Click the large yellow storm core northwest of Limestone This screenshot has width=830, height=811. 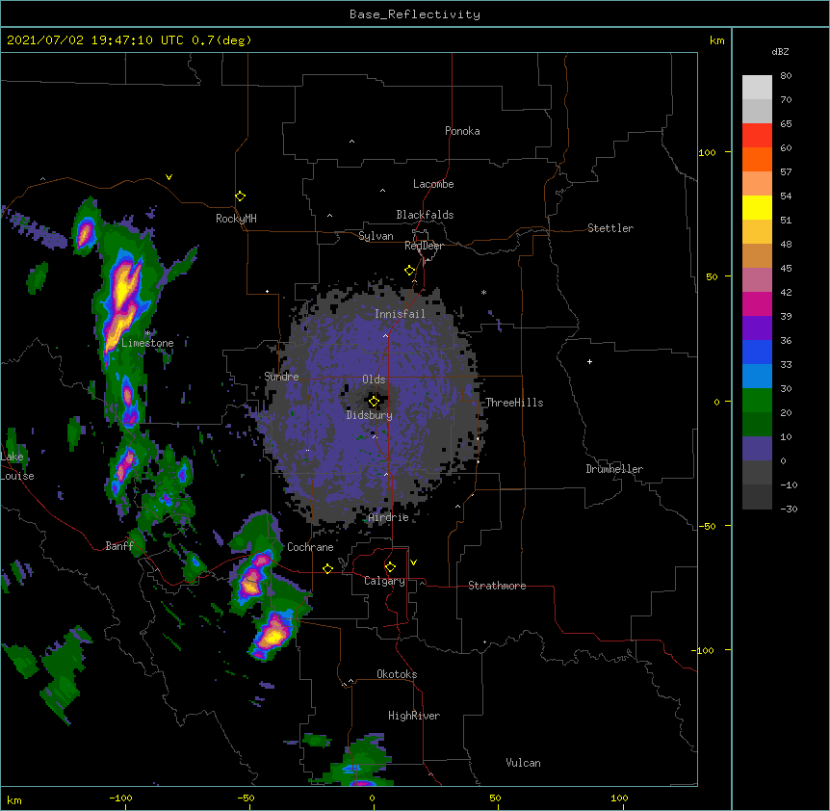[123, 289]
